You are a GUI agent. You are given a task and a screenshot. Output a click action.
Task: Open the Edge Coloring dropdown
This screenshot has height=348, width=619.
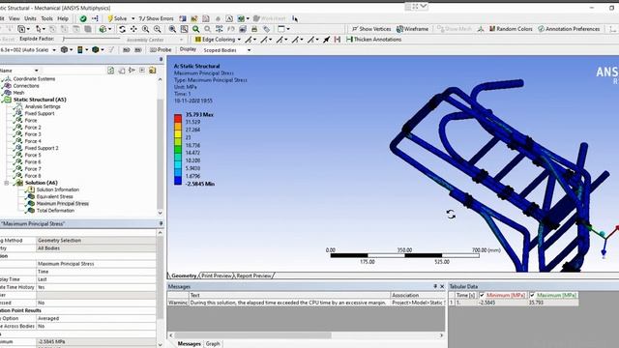pyautogui.click(x=239, y=40)
